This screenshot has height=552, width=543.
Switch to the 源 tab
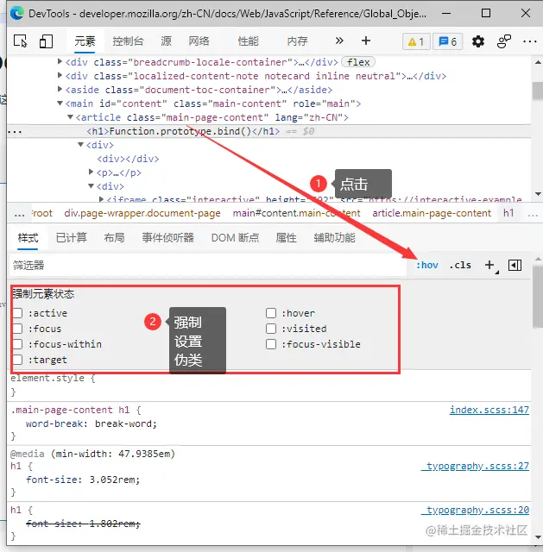pos(167,41)
